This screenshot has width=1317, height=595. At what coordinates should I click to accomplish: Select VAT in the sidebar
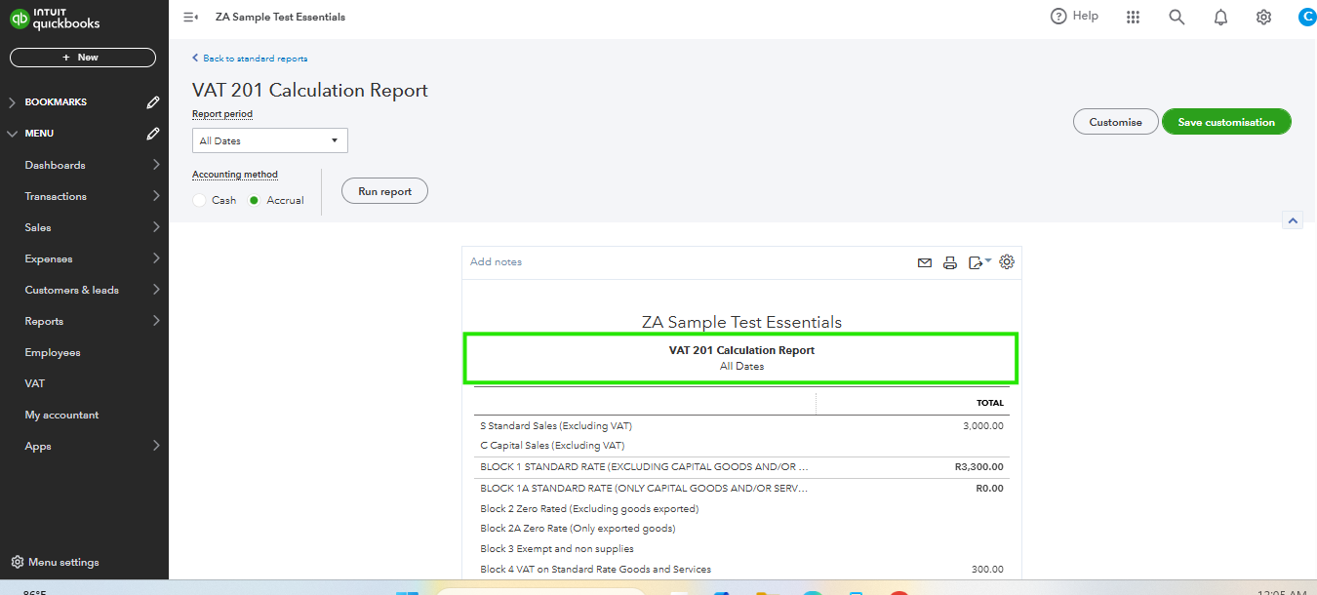[37, 382]
